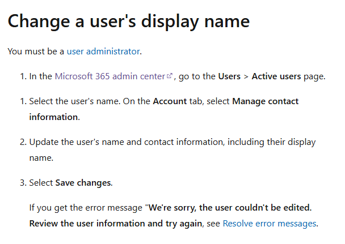Click the text Select the user's name
345x244 pixels.
[74, 101]
